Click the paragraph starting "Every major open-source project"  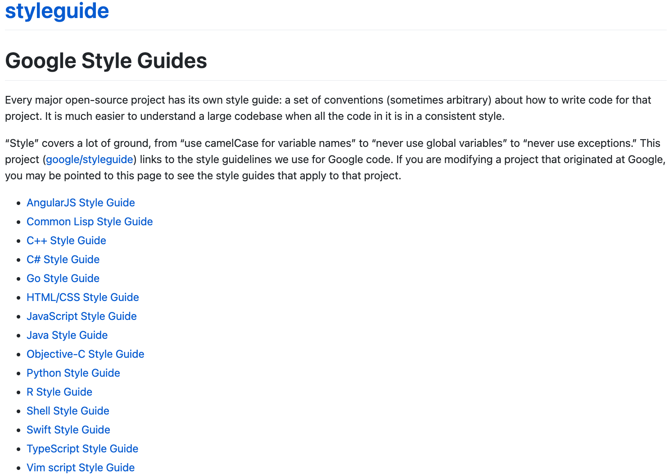point(328,108)
